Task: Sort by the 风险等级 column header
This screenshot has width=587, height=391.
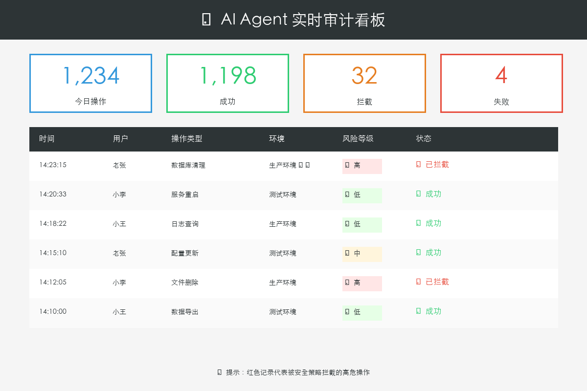Action: click(358, 139)
